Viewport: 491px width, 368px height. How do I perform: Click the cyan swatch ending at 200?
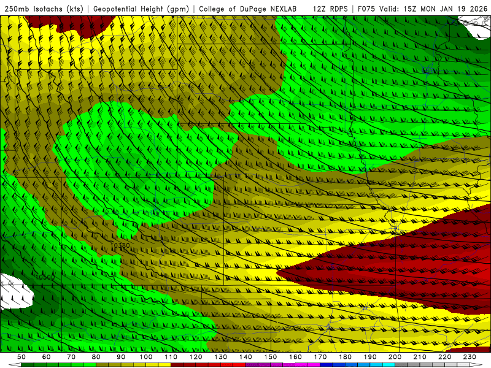[389, 365]
